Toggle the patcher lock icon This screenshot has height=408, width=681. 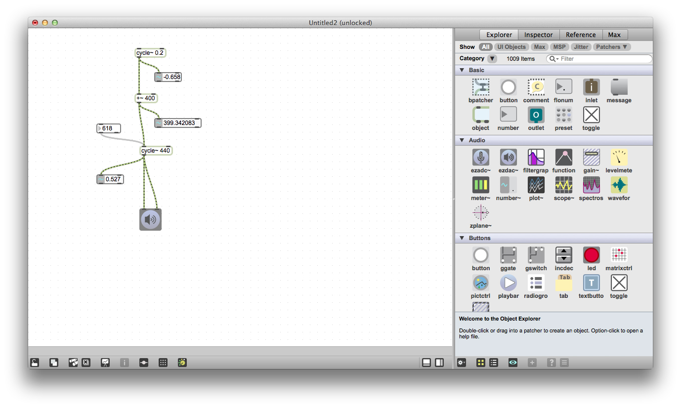tap(35, 363)
